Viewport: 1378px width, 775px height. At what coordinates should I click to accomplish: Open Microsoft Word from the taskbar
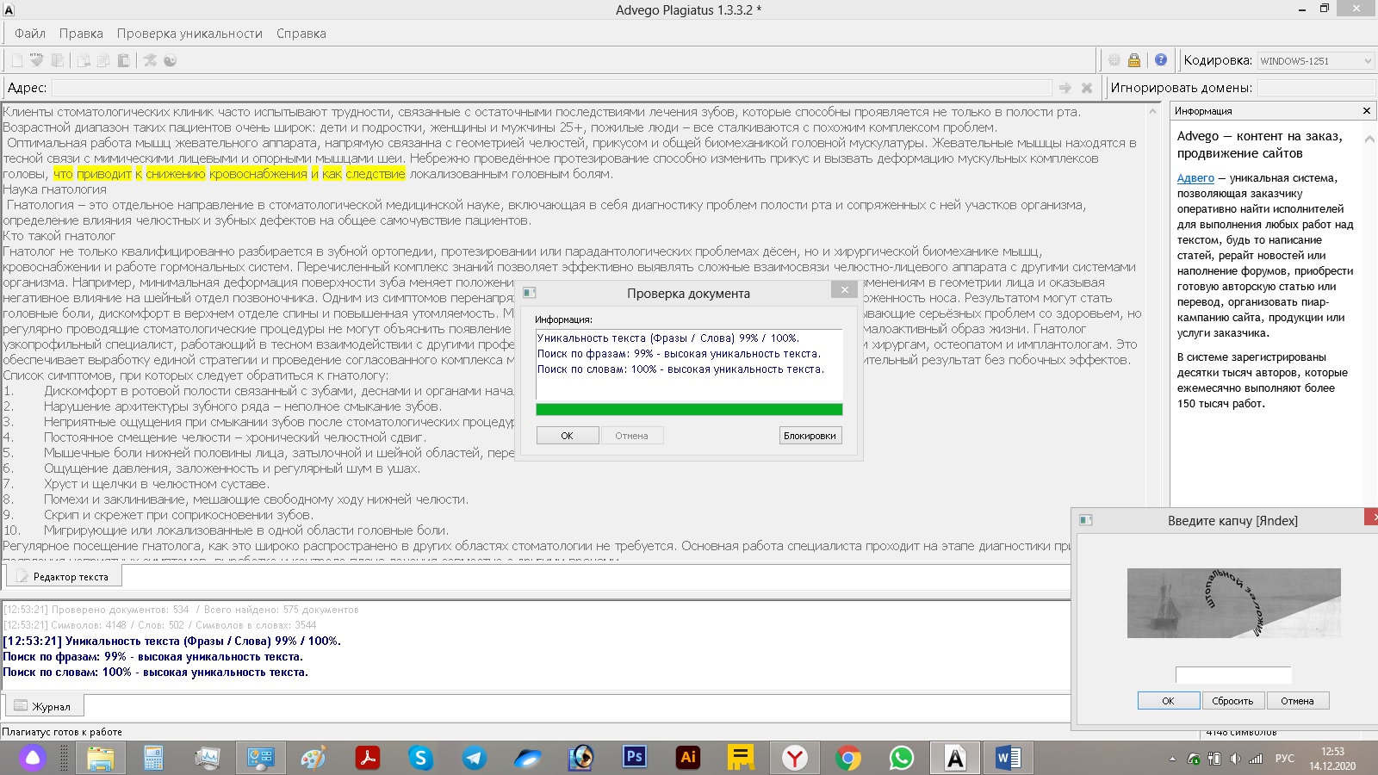[x=1009, y=758]
